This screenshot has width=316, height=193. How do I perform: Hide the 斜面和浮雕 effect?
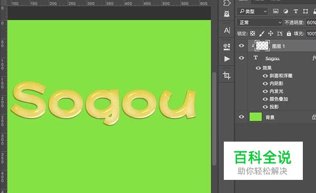coord(265,76)
